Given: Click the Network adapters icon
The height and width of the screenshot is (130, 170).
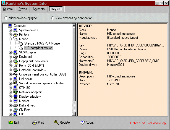Looking at the screenshot, I should pyautogui.click(x=15, y=92).
